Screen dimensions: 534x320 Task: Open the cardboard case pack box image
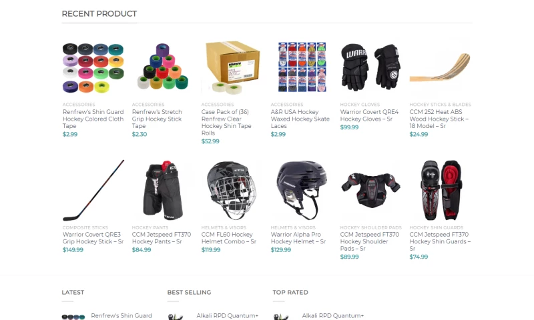pos(232,67)
